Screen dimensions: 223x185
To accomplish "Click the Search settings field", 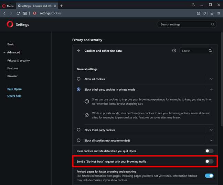I will click(x=187, y=24).
